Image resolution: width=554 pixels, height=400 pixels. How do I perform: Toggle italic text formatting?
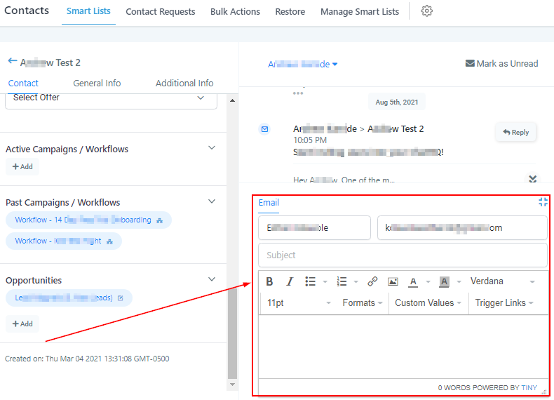pos(290,281)
